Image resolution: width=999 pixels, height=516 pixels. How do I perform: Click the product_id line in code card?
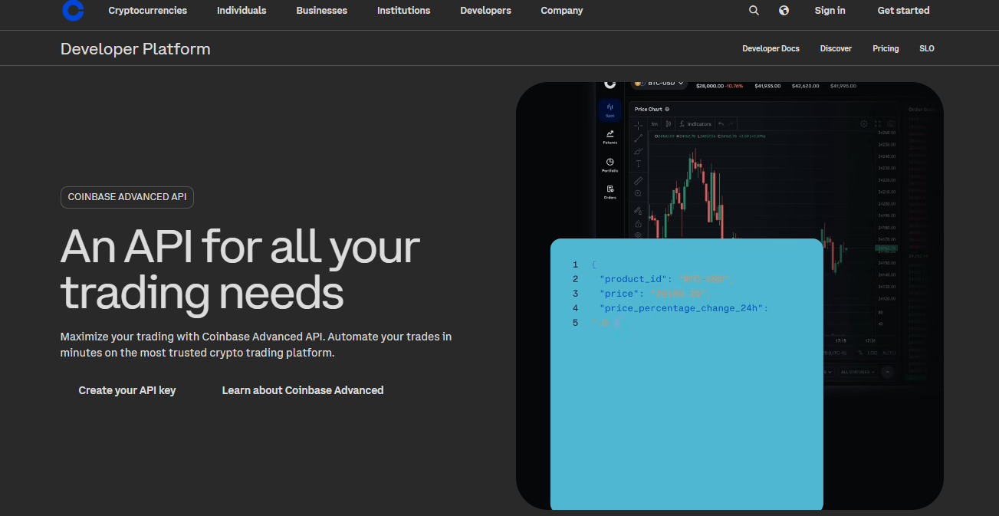coord(667,279)
